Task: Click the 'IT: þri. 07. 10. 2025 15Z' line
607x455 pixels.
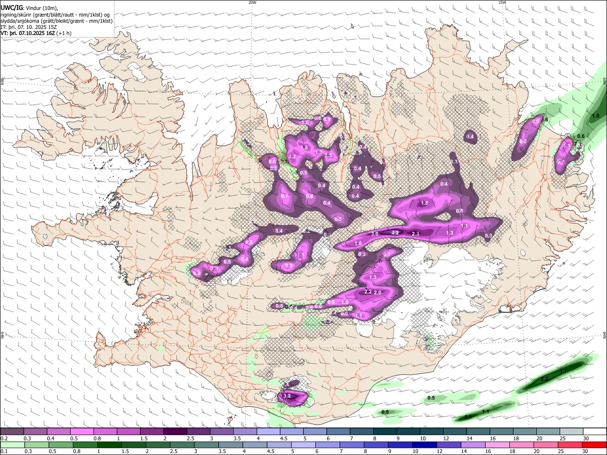Action: point(29,27)
